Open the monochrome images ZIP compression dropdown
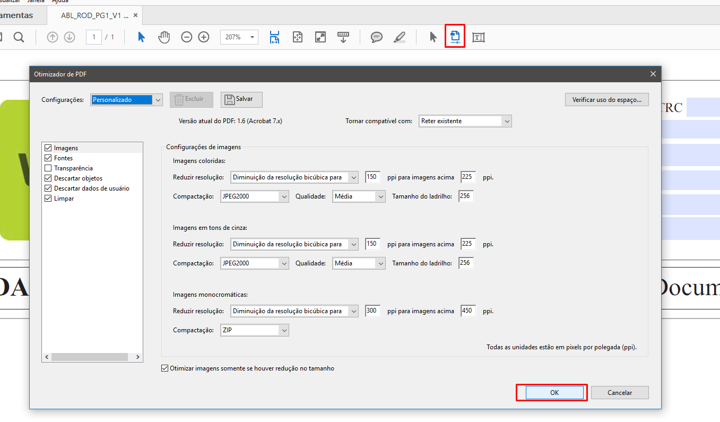The width and height of the screenshot is (720, 422). 255,330
